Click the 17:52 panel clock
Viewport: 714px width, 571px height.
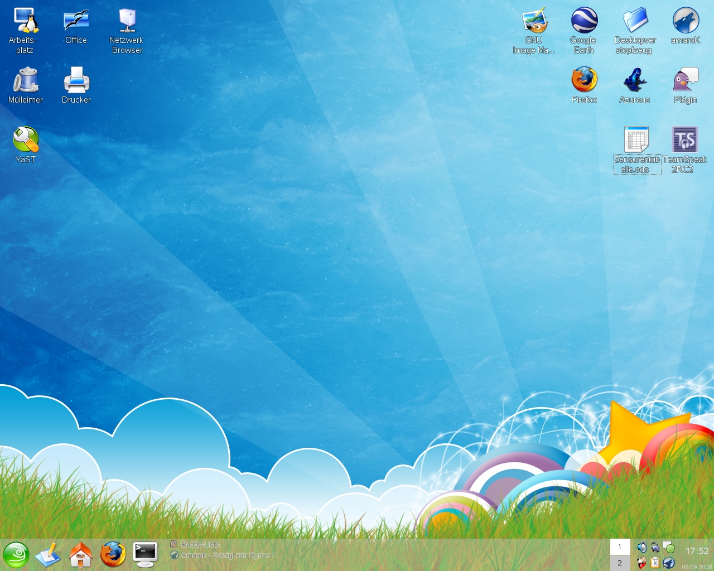click(697, 551)
